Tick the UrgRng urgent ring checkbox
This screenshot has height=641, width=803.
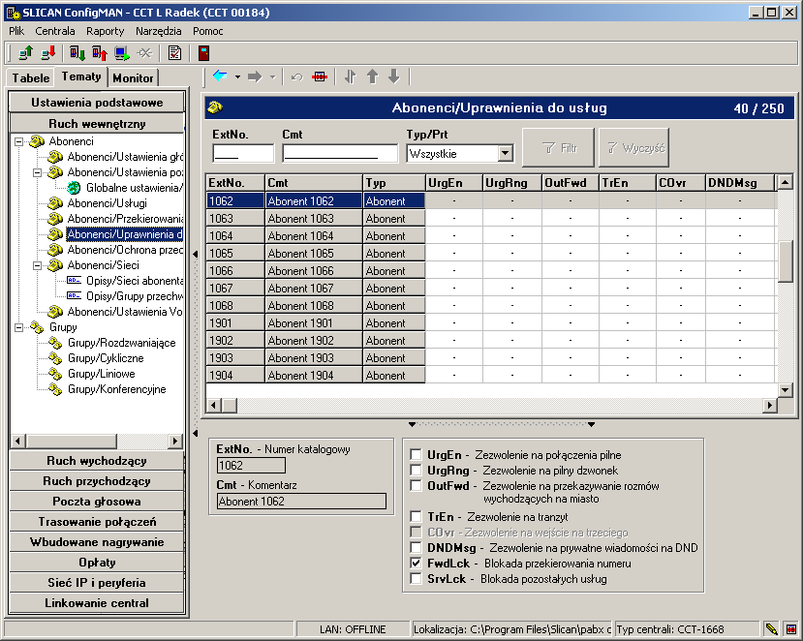pos(416,470)
